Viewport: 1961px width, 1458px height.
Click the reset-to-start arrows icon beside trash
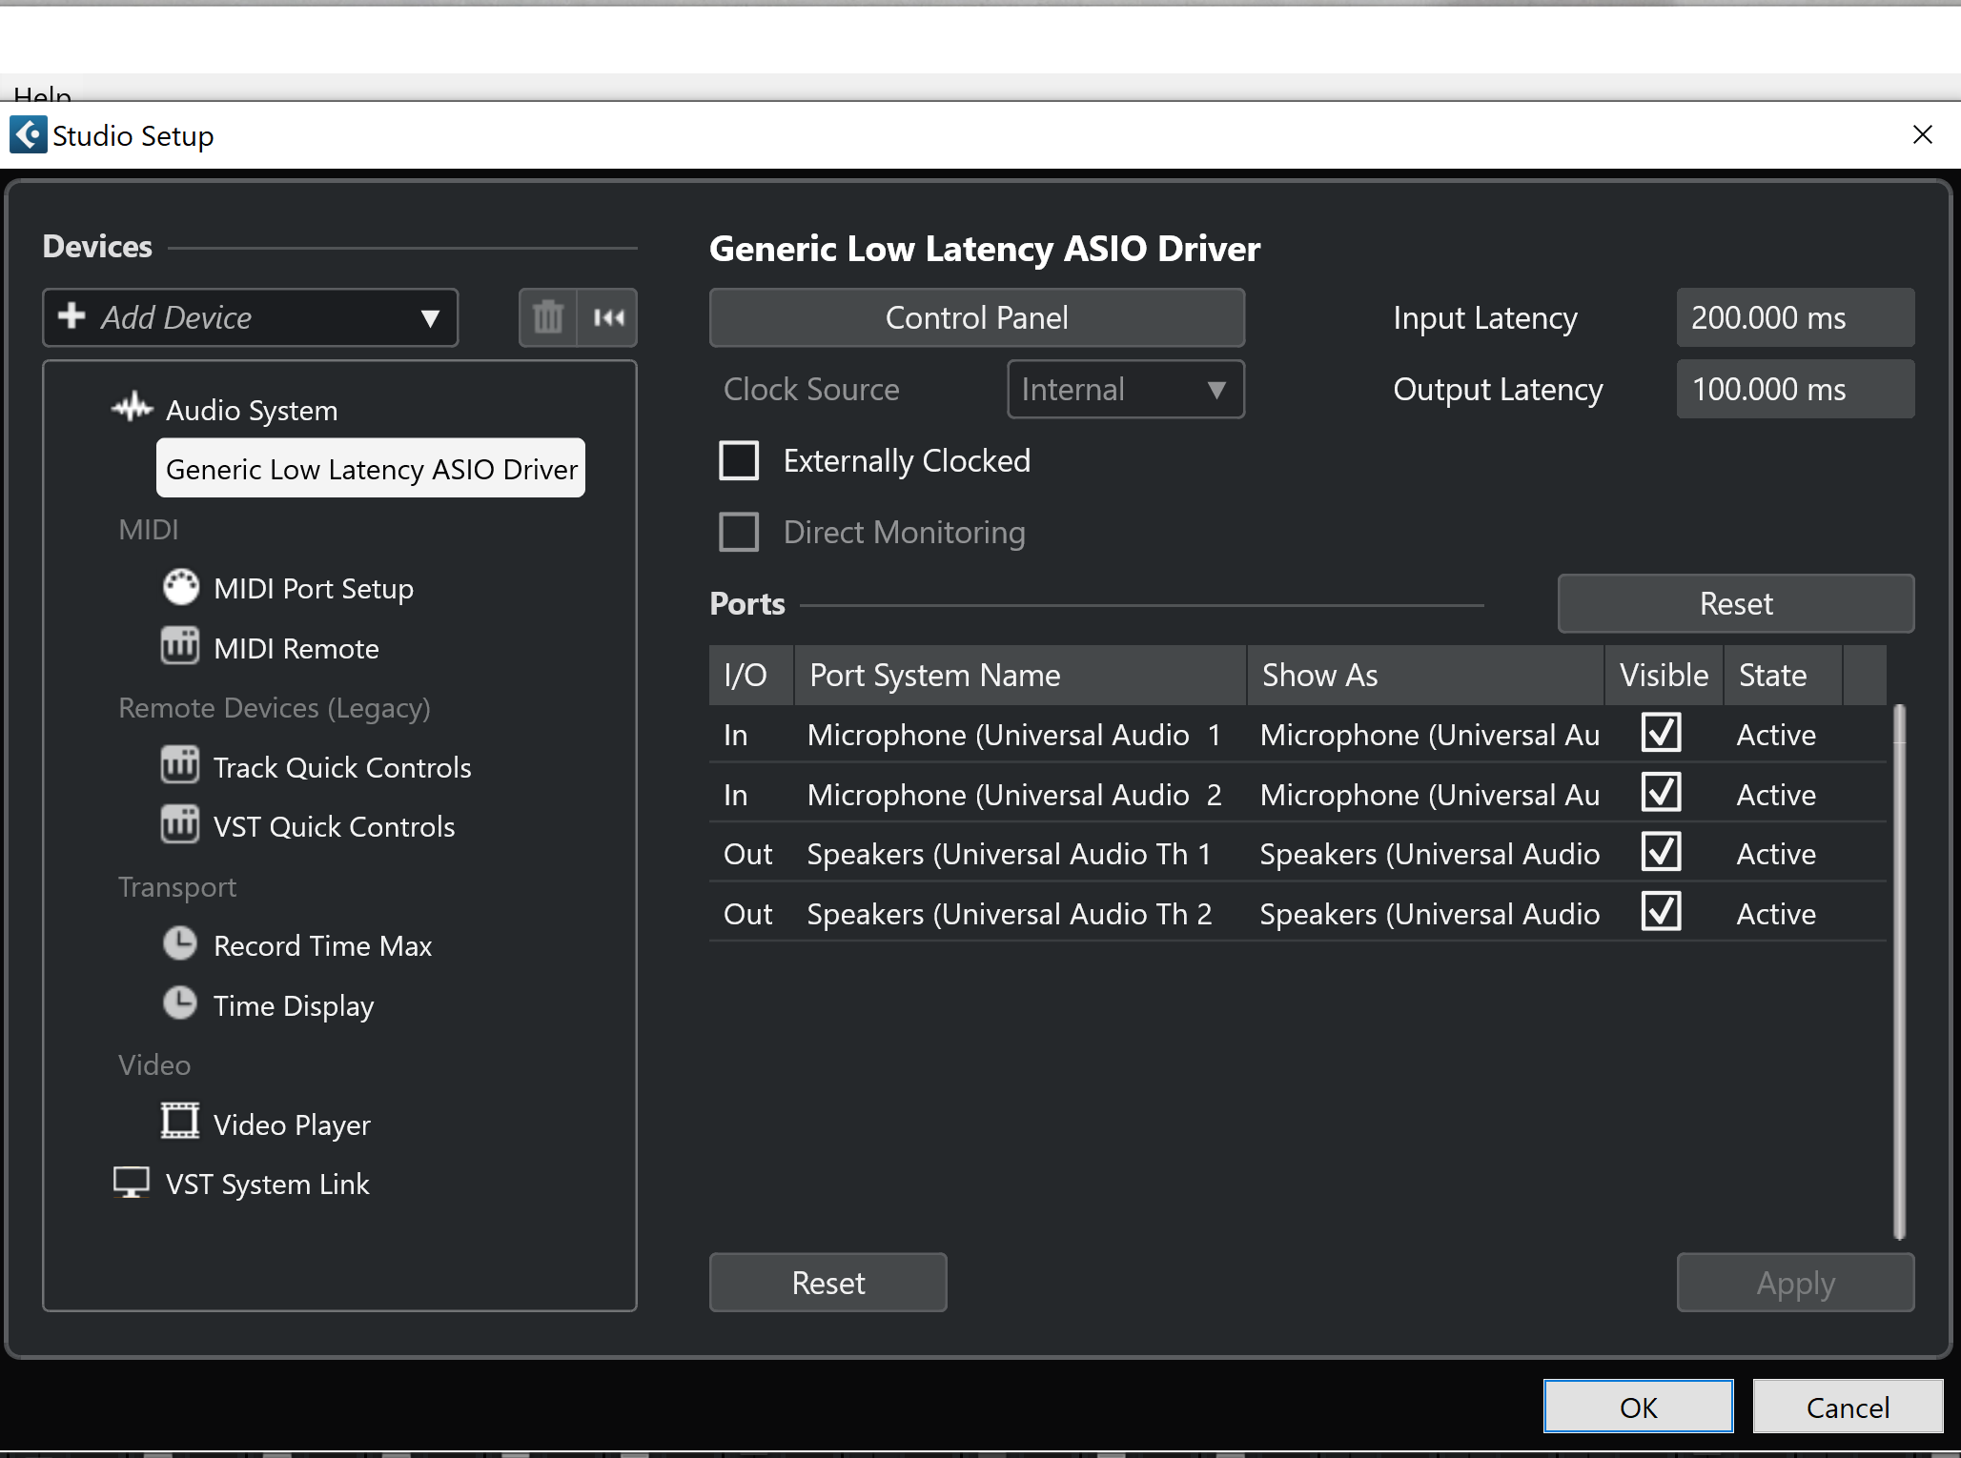point(608,317)
